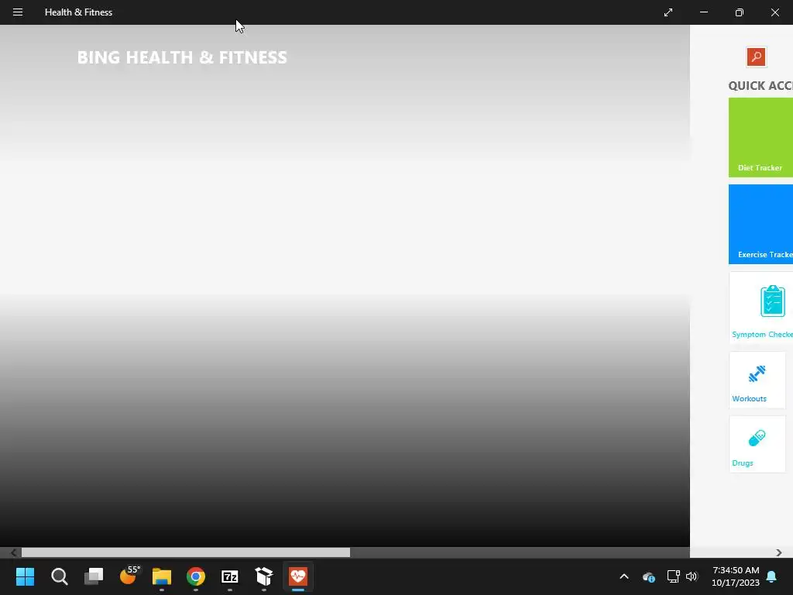
Task: Open the Workouts dumbbell tile
Action: (x=757, y=380)
